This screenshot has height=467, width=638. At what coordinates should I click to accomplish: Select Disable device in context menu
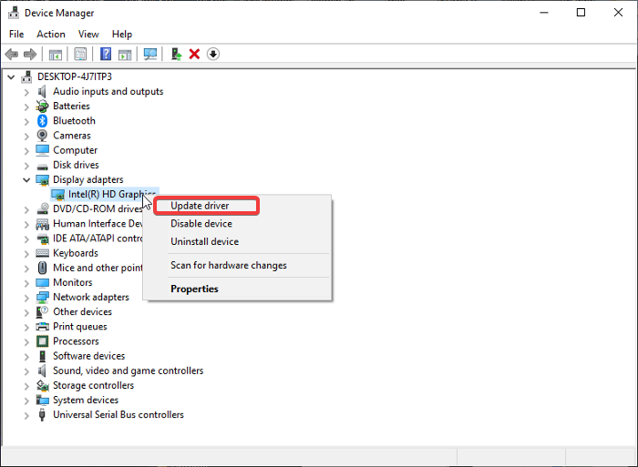201,224
